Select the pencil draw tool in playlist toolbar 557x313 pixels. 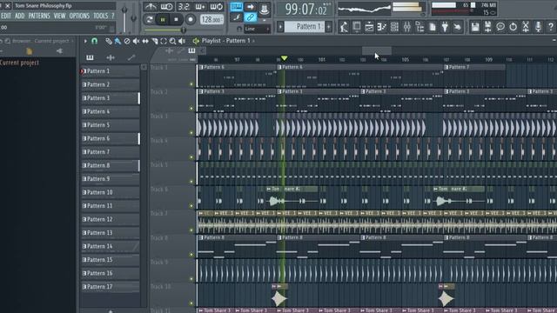pyautogui.click(x=108, y=41)
